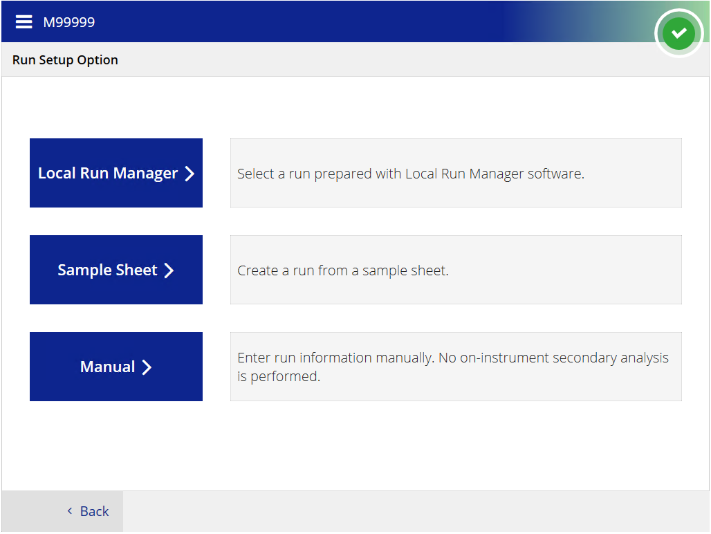Open the hamburger main menu

pyautogui.click(x=24, y=22)
